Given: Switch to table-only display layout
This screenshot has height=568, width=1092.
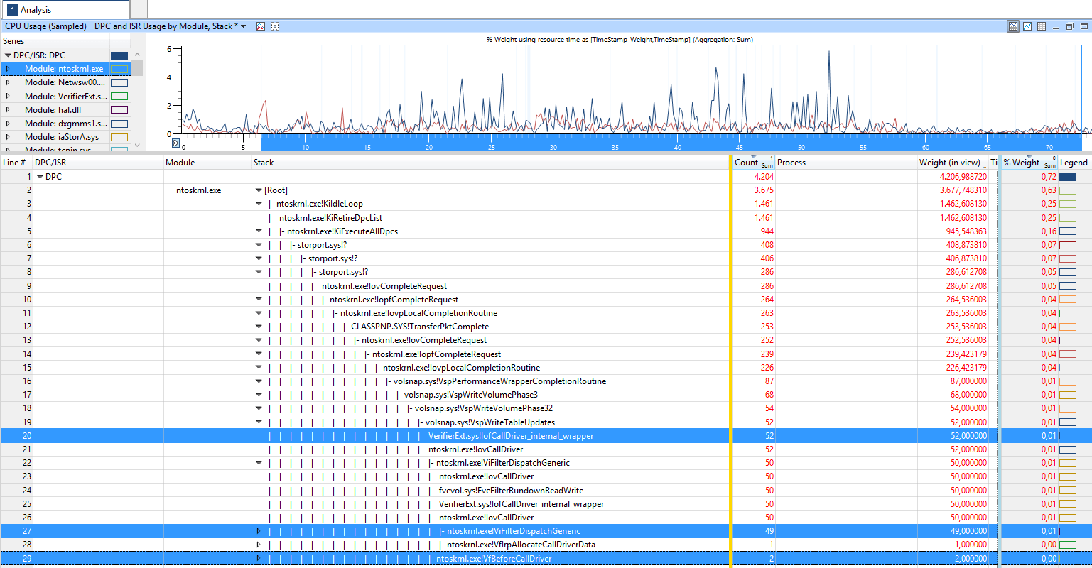Looking at the screenshot, I should (x=1042, y=26).
